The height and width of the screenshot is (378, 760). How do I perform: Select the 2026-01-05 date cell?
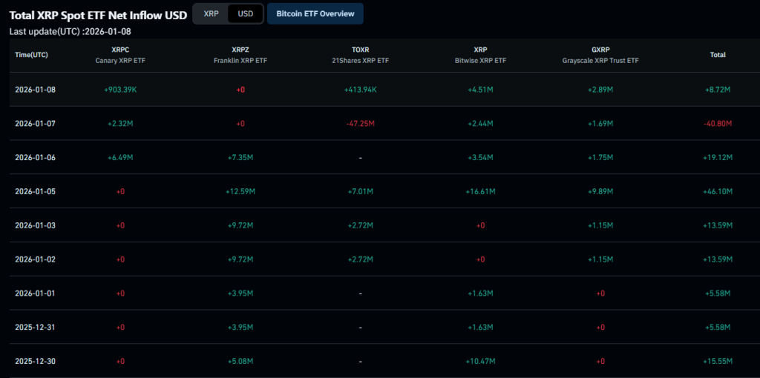point(36,191)
